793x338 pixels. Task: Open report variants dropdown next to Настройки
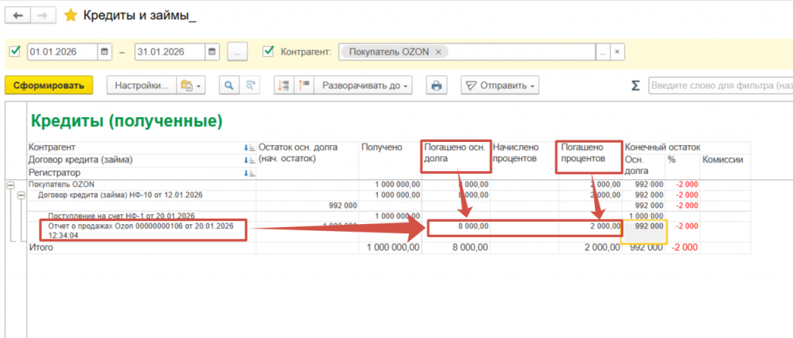pyautogui.click(x=190, y=85)
